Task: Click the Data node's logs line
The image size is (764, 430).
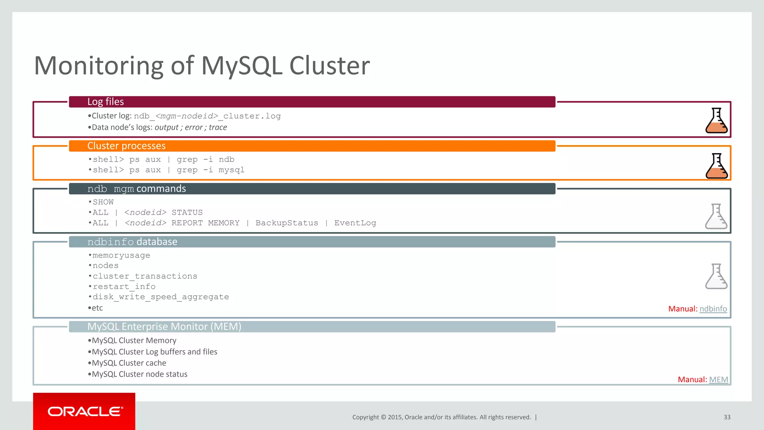Action: click(x=157, y=127)
